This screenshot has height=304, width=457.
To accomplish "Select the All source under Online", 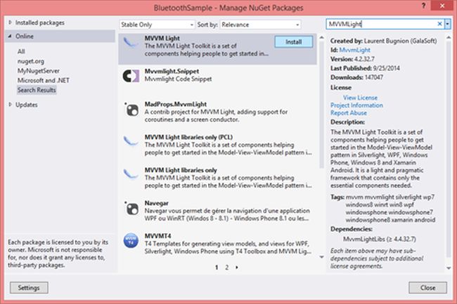I will pos(21,51).
